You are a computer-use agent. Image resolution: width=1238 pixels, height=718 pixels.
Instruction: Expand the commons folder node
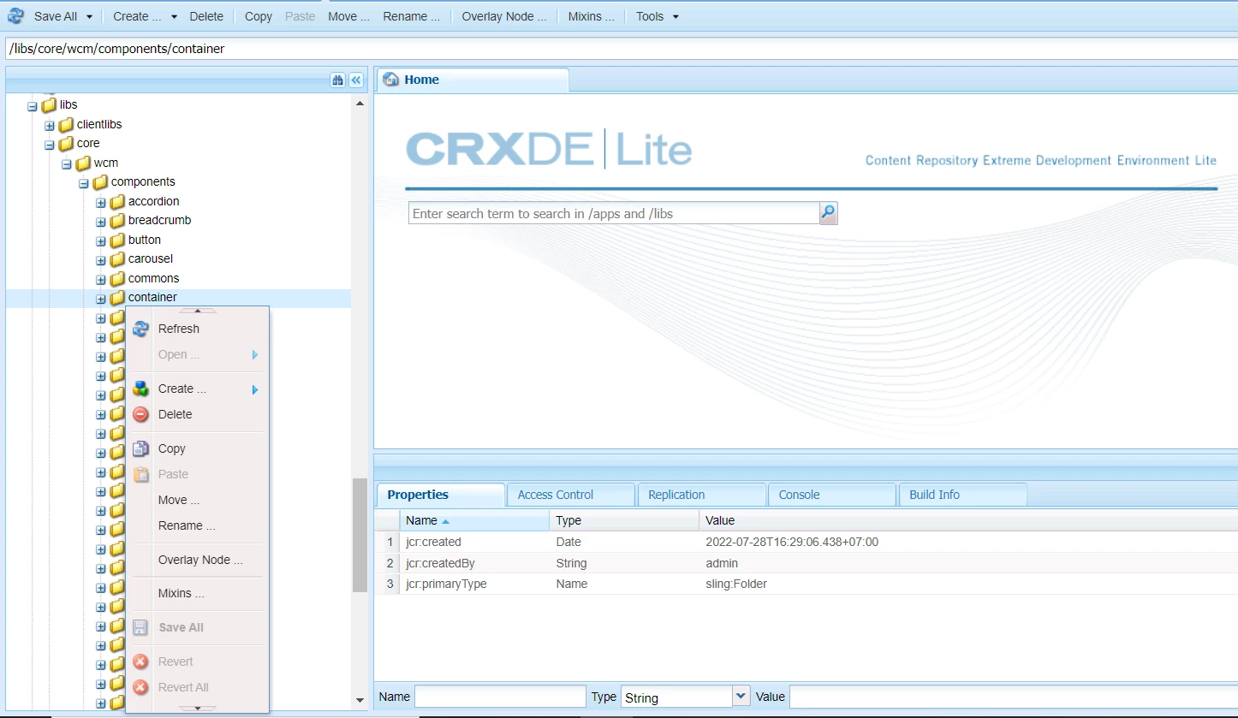(101, 280)
